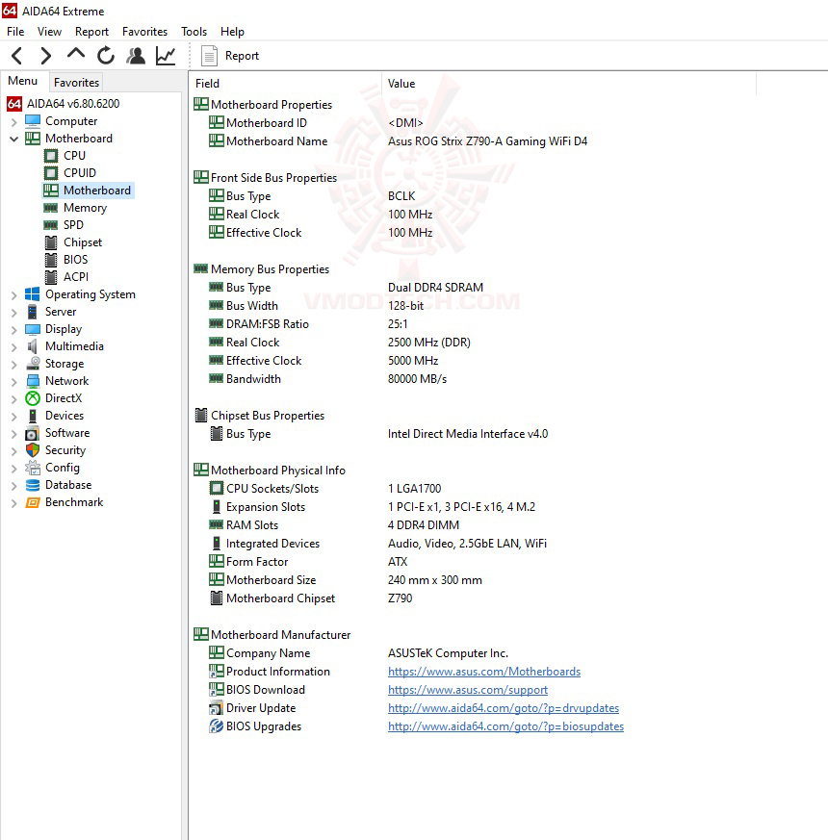
Task: Click the Config gear icon
Action: [33, 468]
